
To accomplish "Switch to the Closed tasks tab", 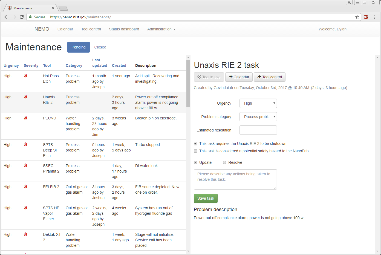I will [100, 47].
